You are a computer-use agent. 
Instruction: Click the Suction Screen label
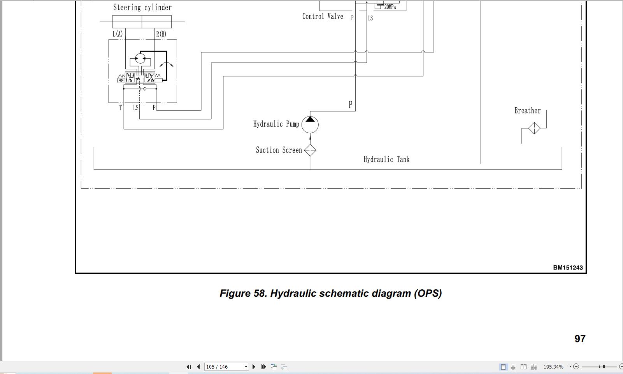point(279,150)
